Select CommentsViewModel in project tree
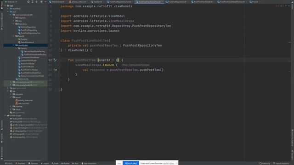 click(x=28, y=57)
